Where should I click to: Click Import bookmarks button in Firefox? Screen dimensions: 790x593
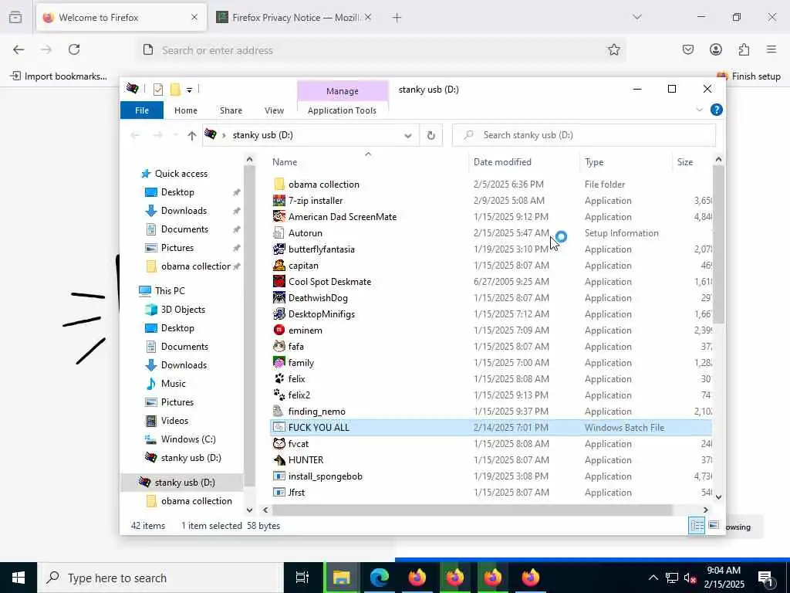(59, 76)
